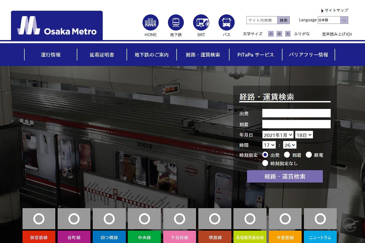Click the Osaka Metro logo
The width and height of the screenshot is (365, 243).
click(x=57, y=25)
